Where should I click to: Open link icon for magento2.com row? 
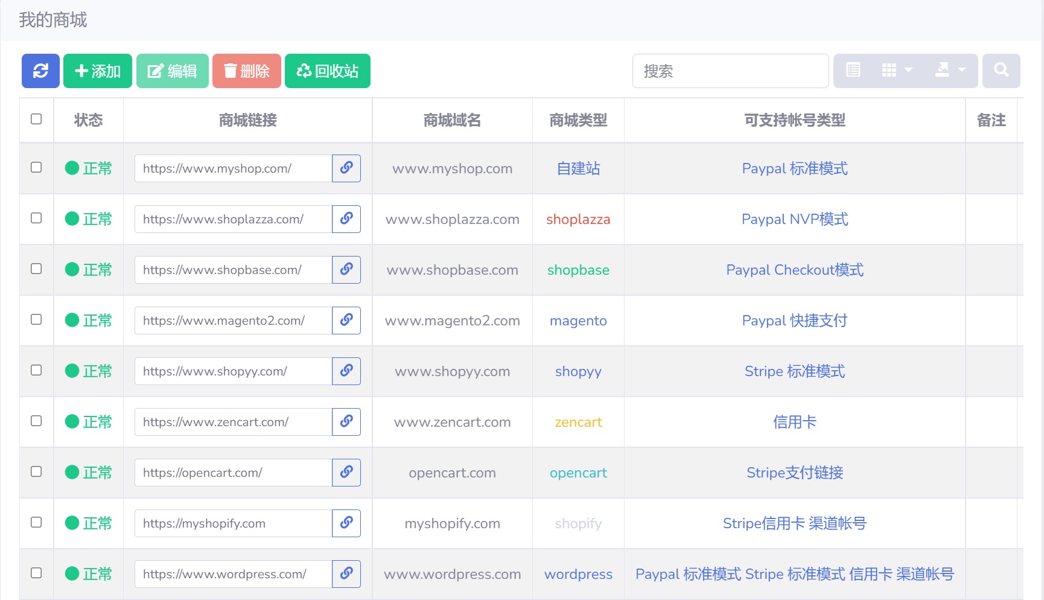[x=346, y=321]
